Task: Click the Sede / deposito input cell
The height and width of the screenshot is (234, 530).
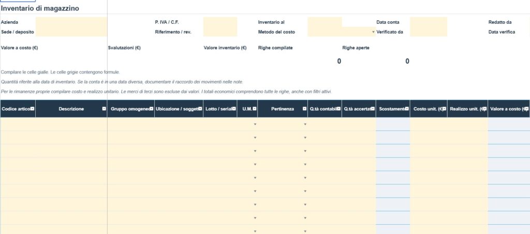Action: click(71, 32)
